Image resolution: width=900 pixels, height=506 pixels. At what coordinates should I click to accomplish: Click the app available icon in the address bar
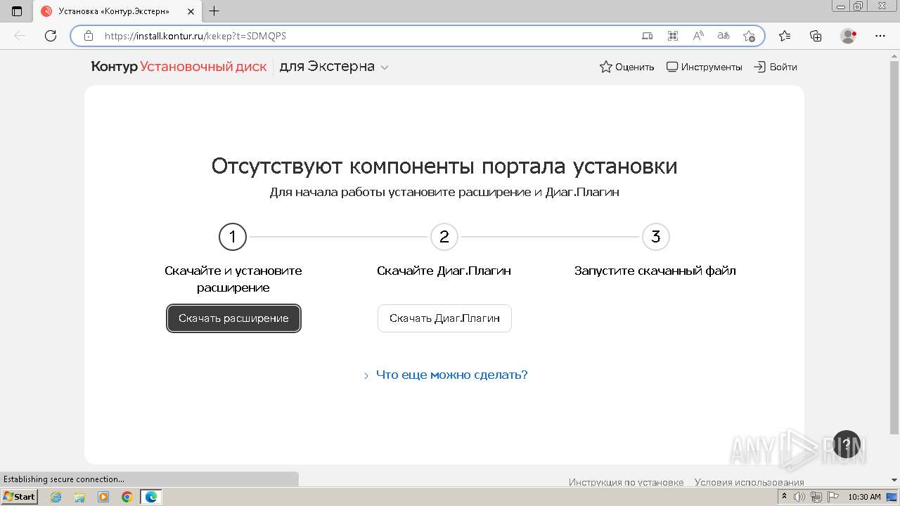click(x=648, y=36)
